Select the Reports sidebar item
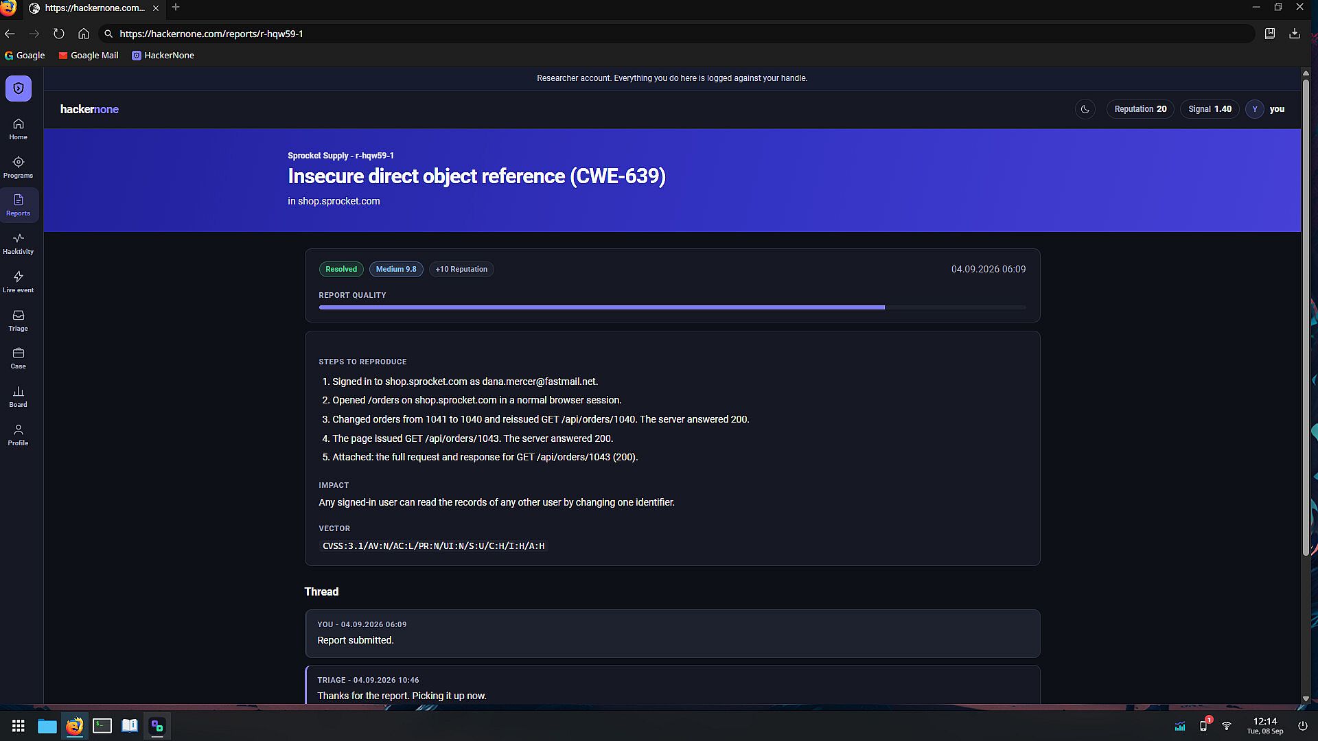 [x=19, y=205]
